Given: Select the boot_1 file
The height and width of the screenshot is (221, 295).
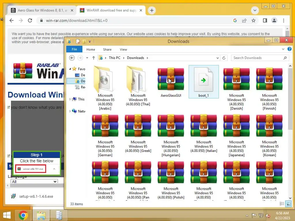Looking at the screenshot, I should (x=204, y=82).
